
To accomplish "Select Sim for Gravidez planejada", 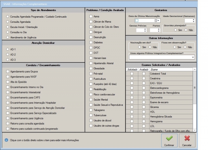I will (x=177, y=30).
